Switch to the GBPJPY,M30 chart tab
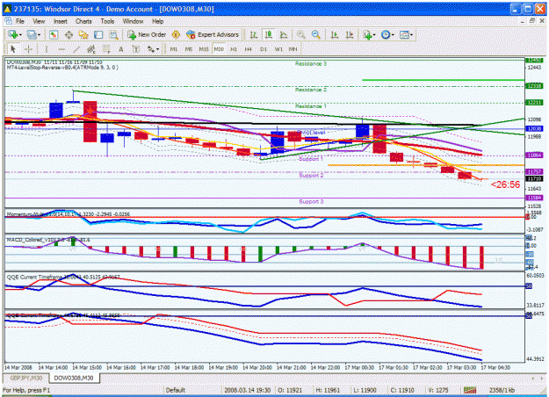Screen dimensions: 549x397 [x=26, y=378]
